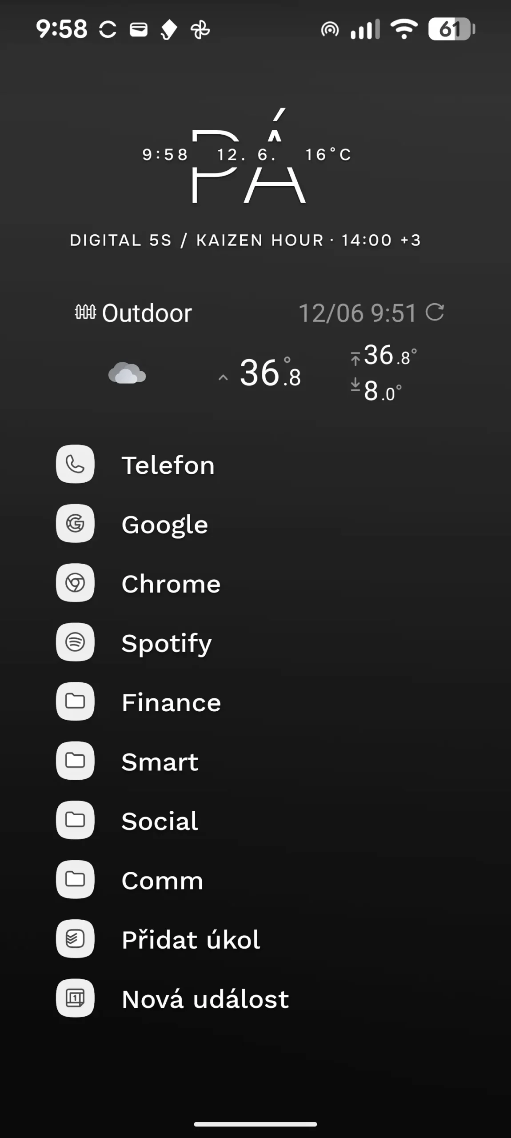Open the Comm folder icon
511x1138 pixels.
pos(75,879)
